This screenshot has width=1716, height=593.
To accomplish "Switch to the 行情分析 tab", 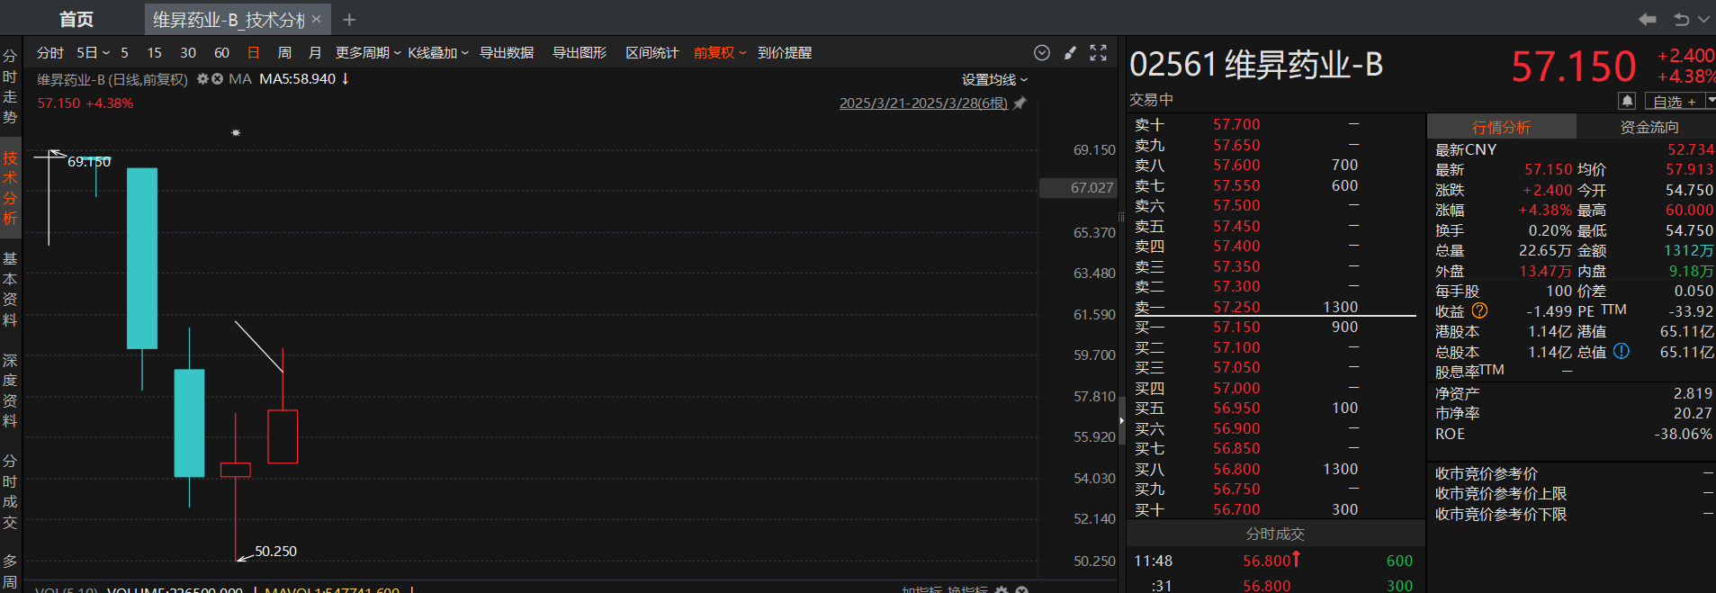I will (1501, 127).
